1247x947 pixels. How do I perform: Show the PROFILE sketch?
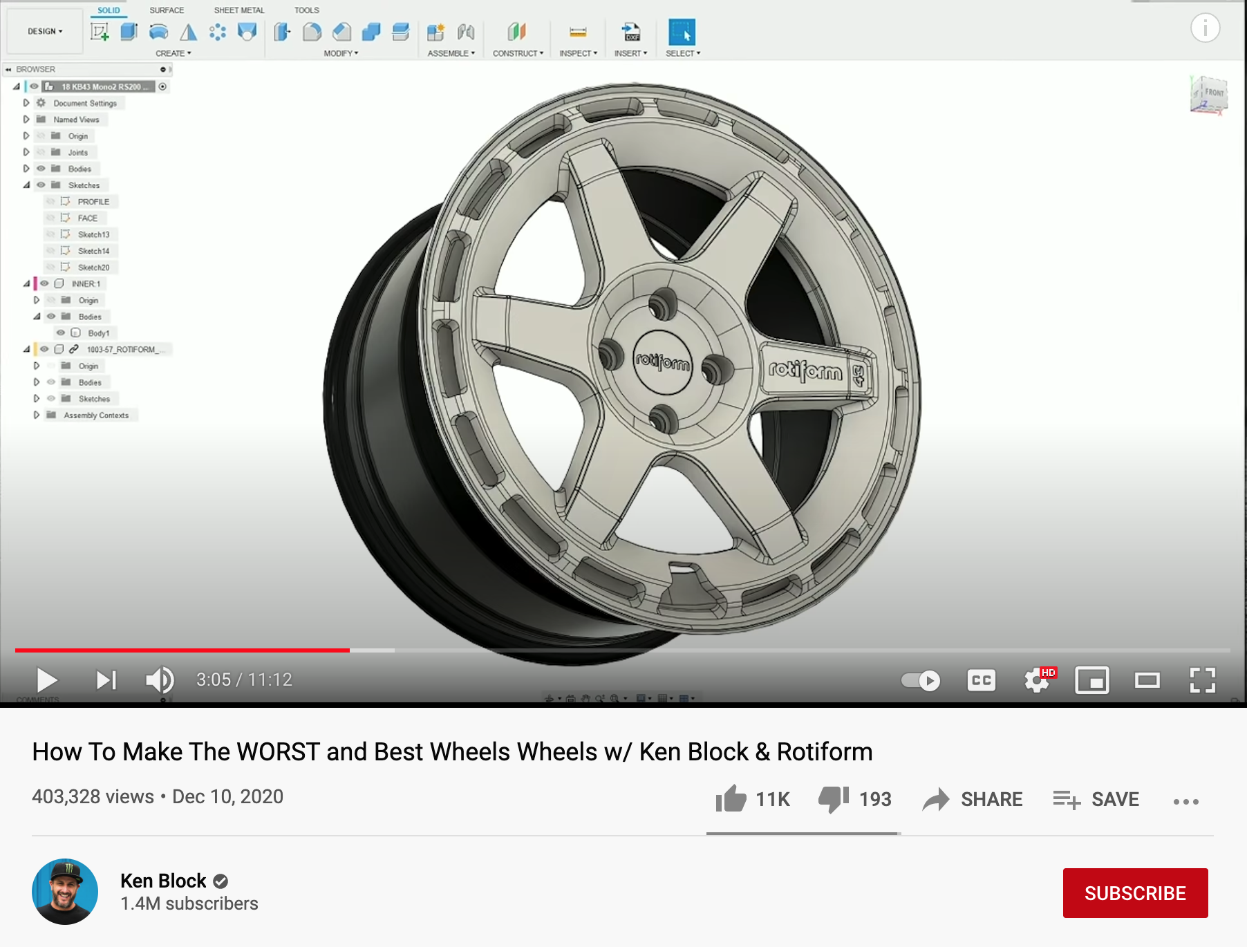[50, 202]
